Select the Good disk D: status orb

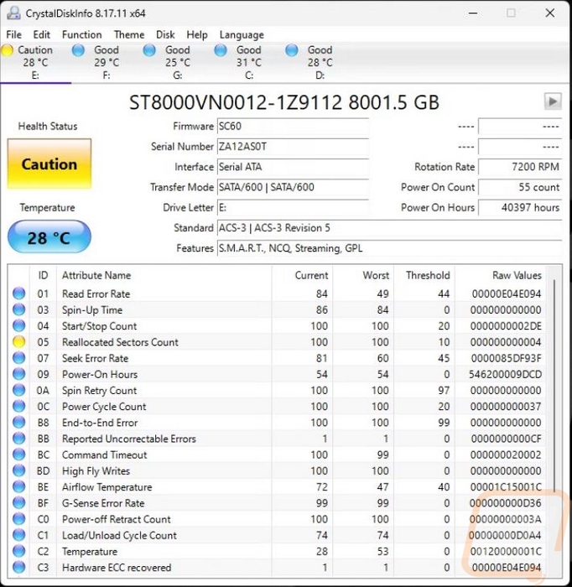tap(292, 50)
